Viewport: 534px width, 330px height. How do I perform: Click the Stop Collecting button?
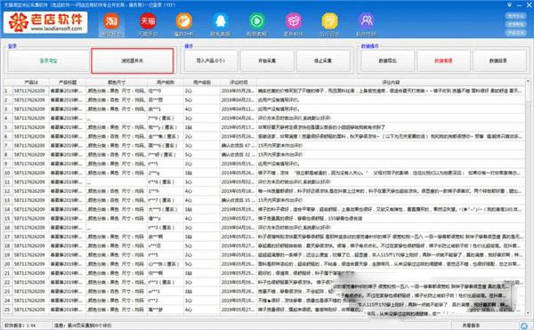pyautogui.click(x=323, y=60)
